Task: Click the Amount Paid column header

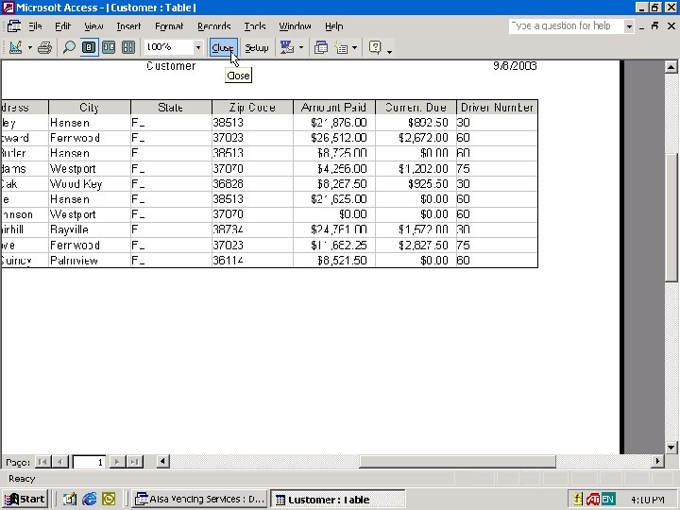Action: click(x=334, y=107)
